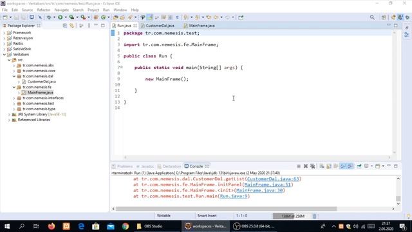The width and height of the screenshot is (412, 232).
Task: Open the Run button dropdown arrow
Action: coord(66,17)
